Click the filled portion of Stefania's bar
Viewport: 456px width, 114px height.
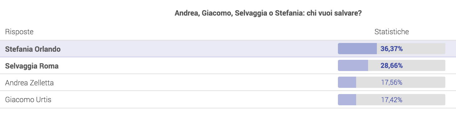[x=357, y=49]
